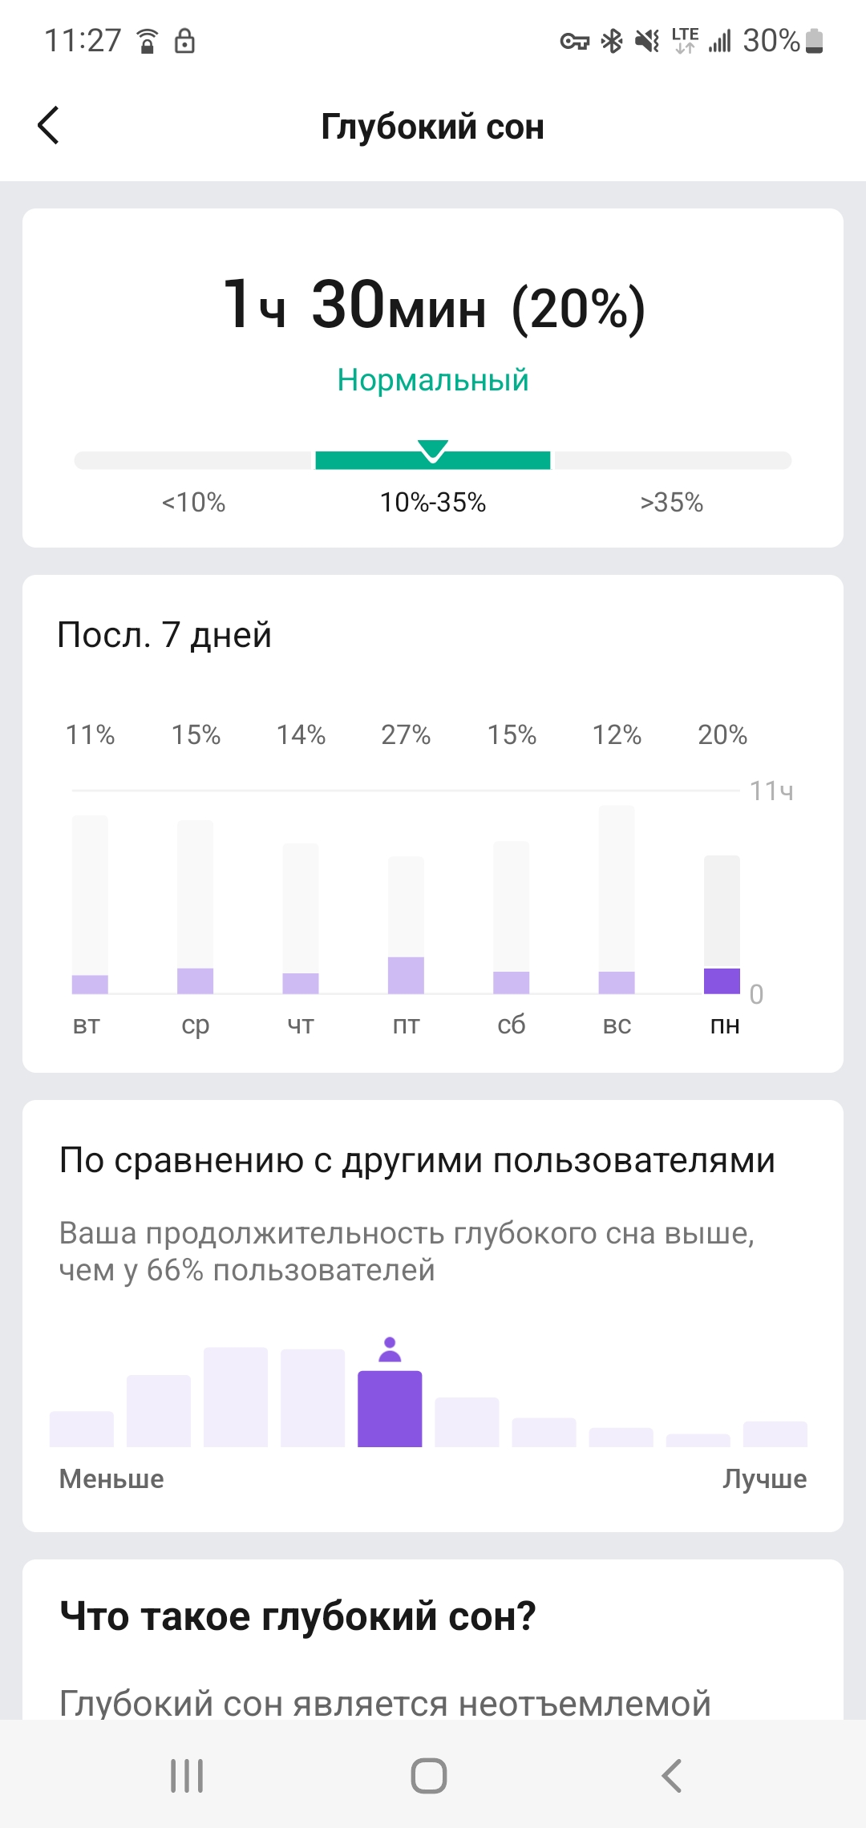The width and height of the screenshot is (866, 1828).
Task: Tap the user marker above the purple bar
Action: [x=390, y=1350]
